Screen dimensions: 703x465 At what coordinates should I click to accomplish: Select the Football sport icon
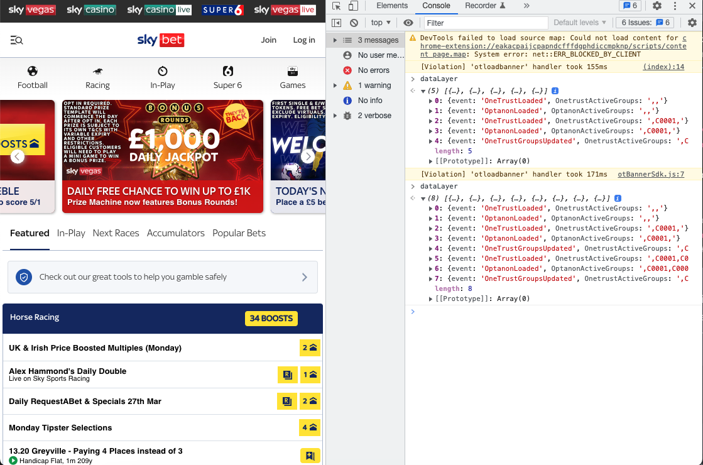(32, 71)
